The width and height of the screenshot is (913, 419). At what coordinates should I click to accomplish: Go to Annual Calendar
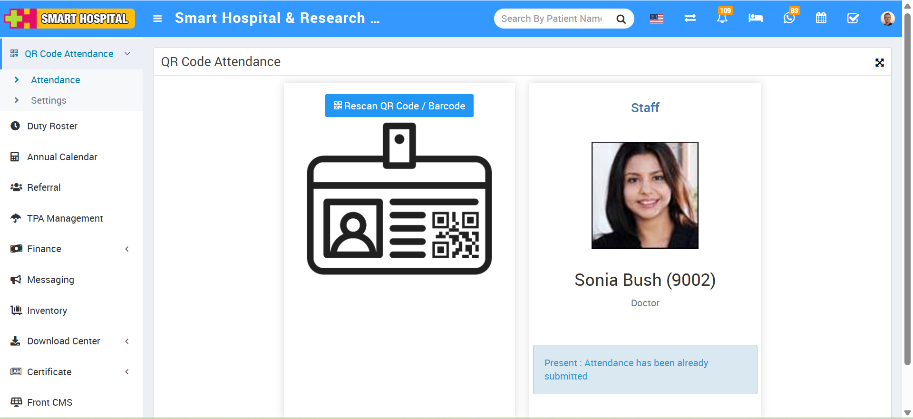[62, 157]
